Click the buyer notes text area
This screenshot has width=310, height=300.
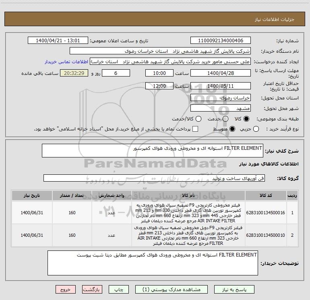click(x=153, y=263)
